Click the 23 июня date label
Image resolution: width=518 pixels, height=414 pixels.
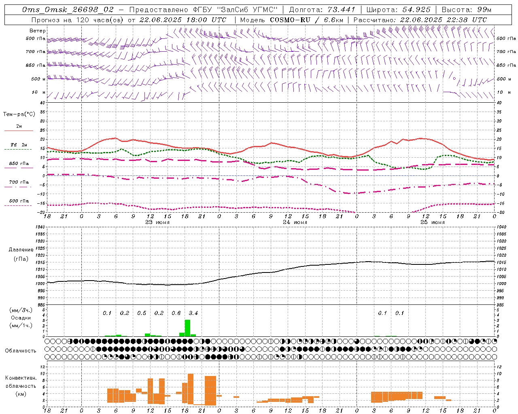pyautogui.click(x=157, y=222)
